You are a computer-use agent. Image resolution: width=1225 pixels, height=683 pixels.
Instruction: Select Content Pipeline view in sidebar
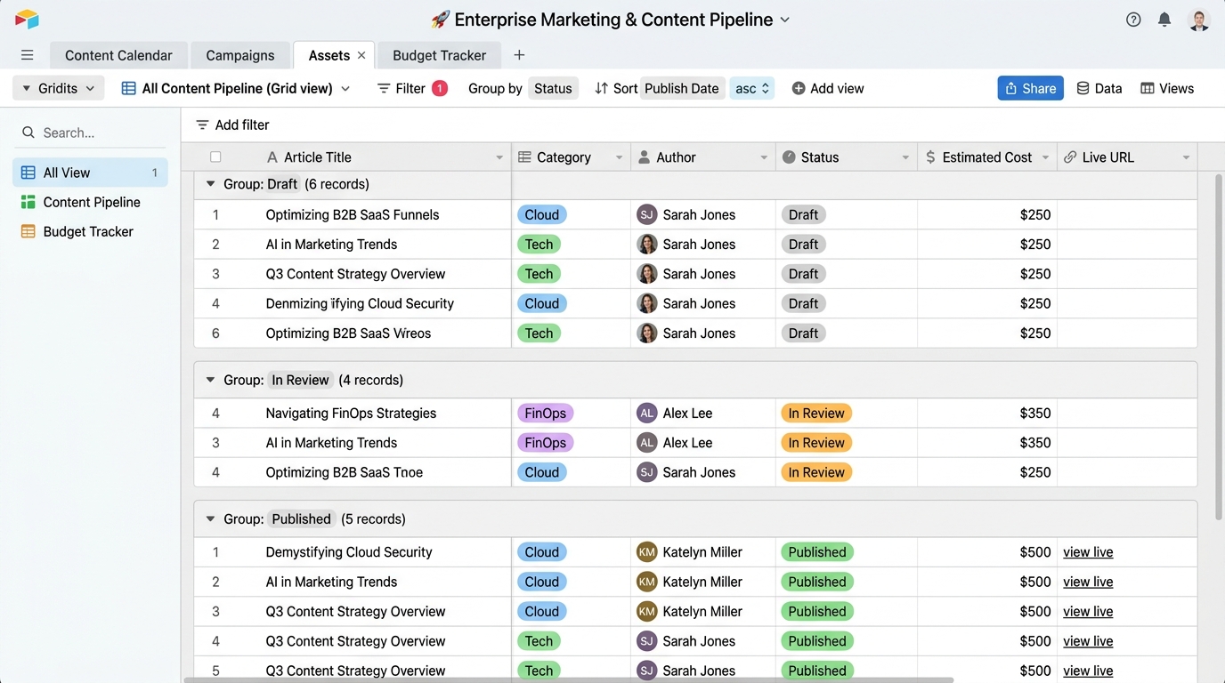(x=90, y=202)
